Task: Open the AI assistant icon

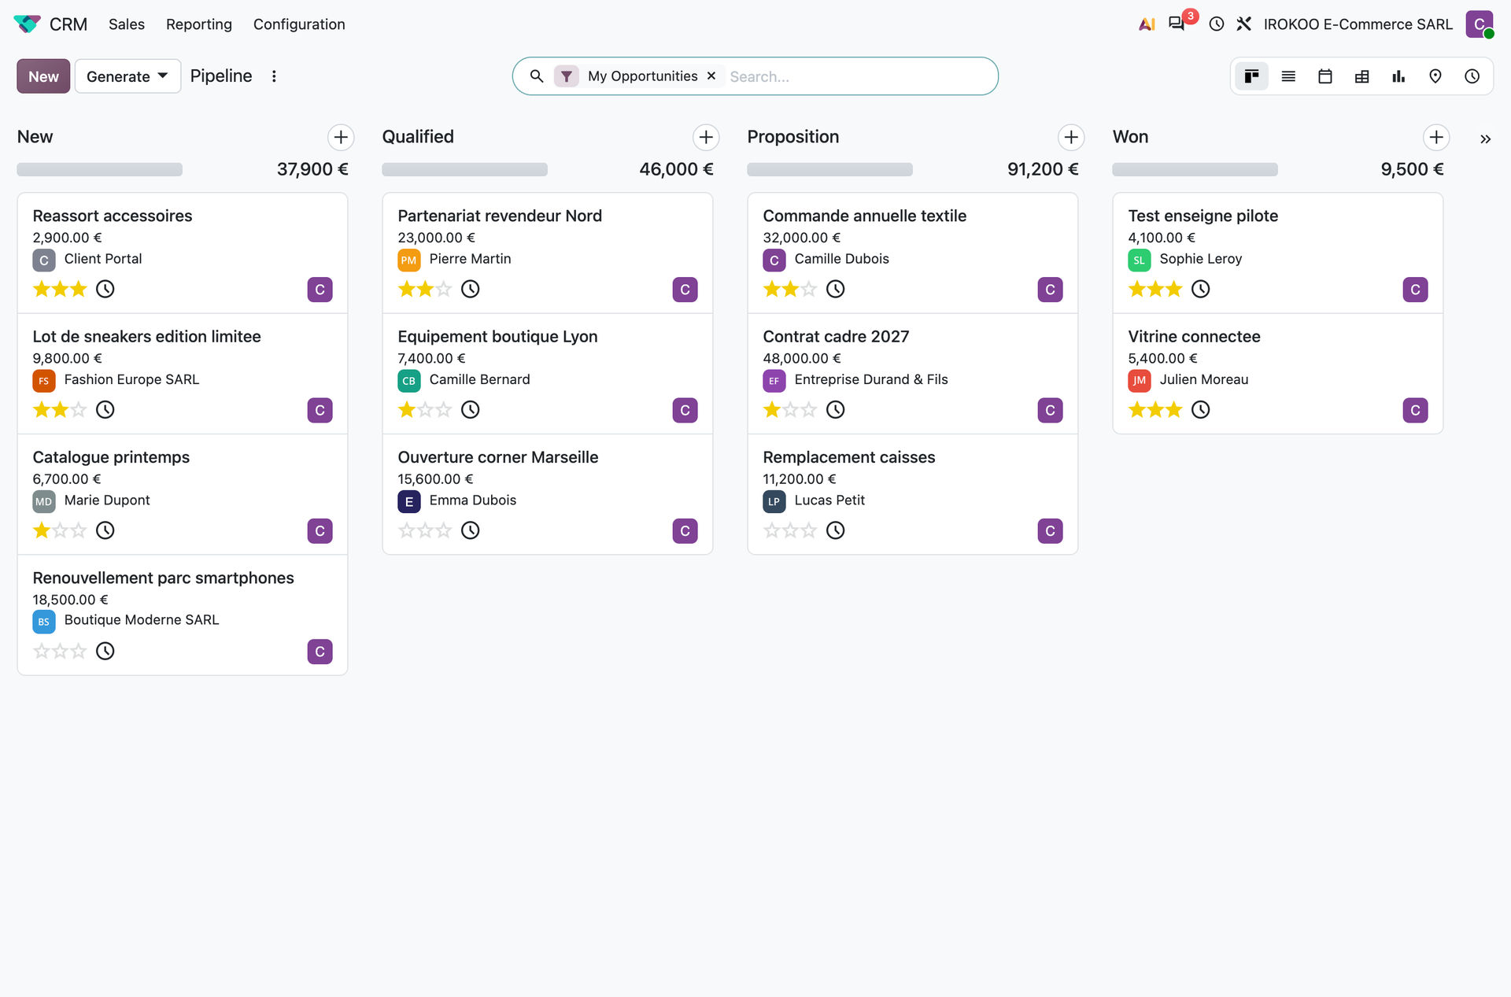Action: click(x=1147, y=24)
